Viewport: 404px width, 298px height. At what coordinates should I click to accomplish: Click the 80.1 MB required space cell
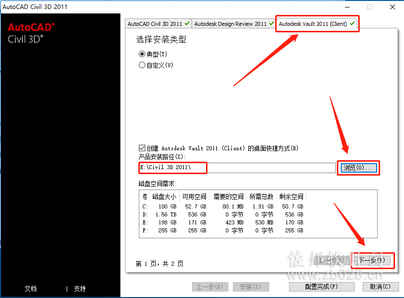(233, 206)
